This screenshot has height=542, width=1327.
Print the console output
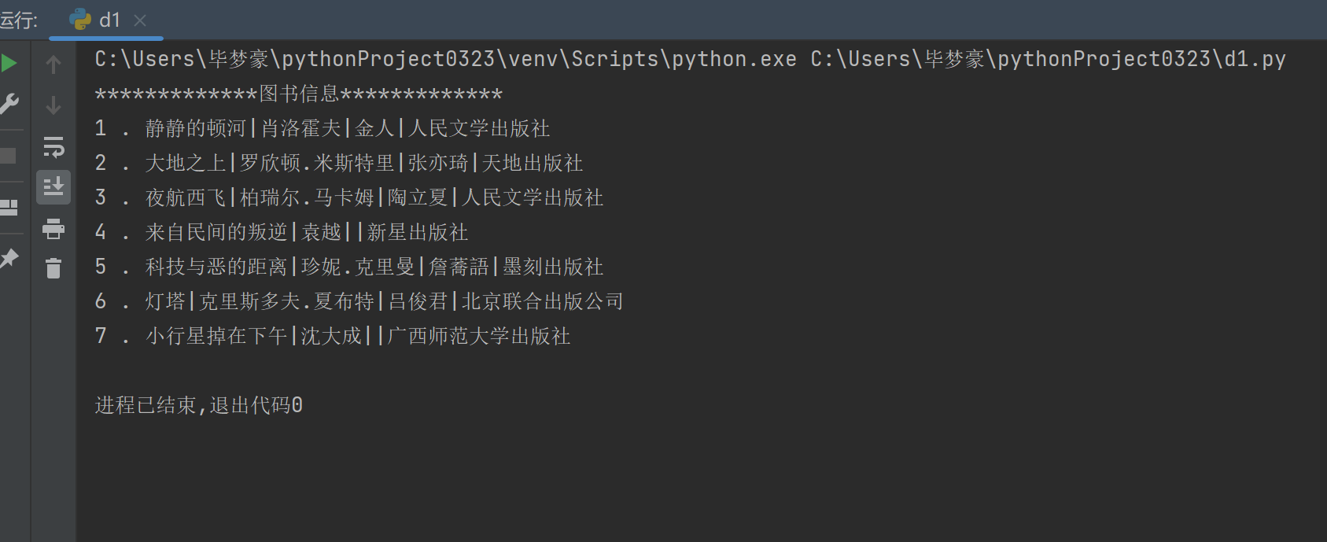[x=53, y=229]
